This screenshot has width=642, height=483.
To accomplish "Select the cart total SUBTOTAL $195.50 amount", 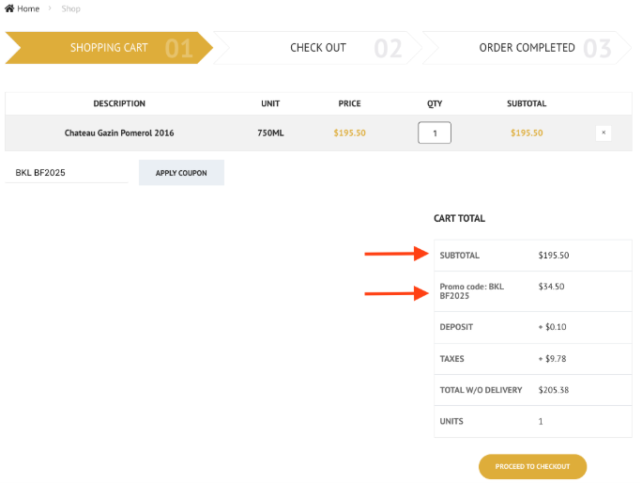I will click(554, 255).
